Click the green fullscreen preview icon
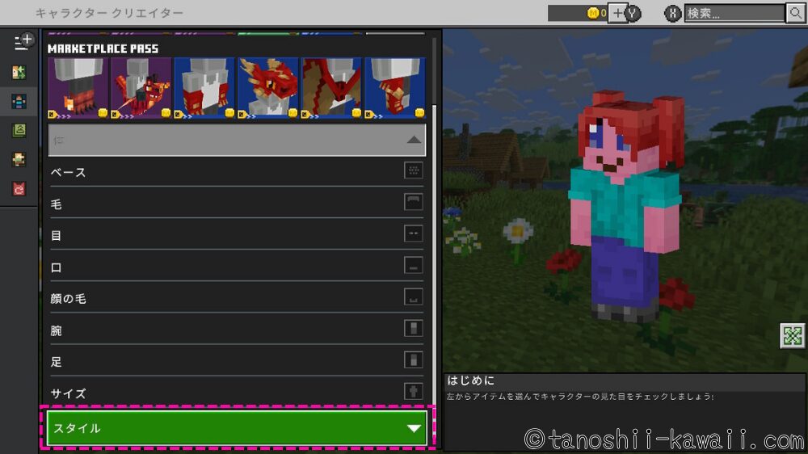 793,335
